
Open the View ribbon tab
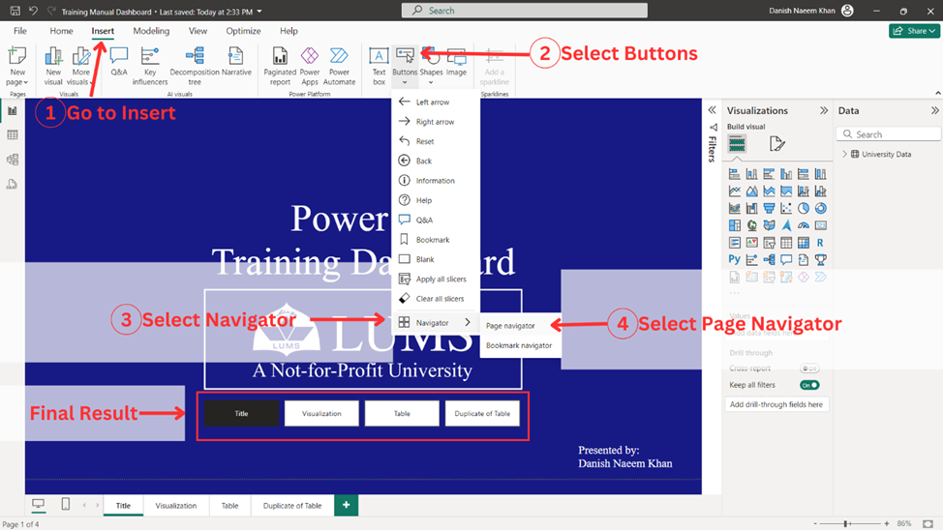198,31
